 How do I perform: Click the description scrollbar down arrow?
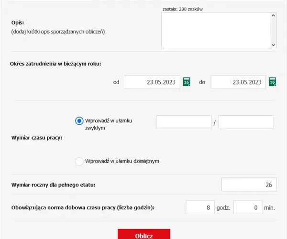274,45
